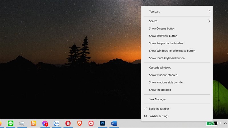Open Messenger with notification badge
The image size is (228, 128).
coord(45,123)
